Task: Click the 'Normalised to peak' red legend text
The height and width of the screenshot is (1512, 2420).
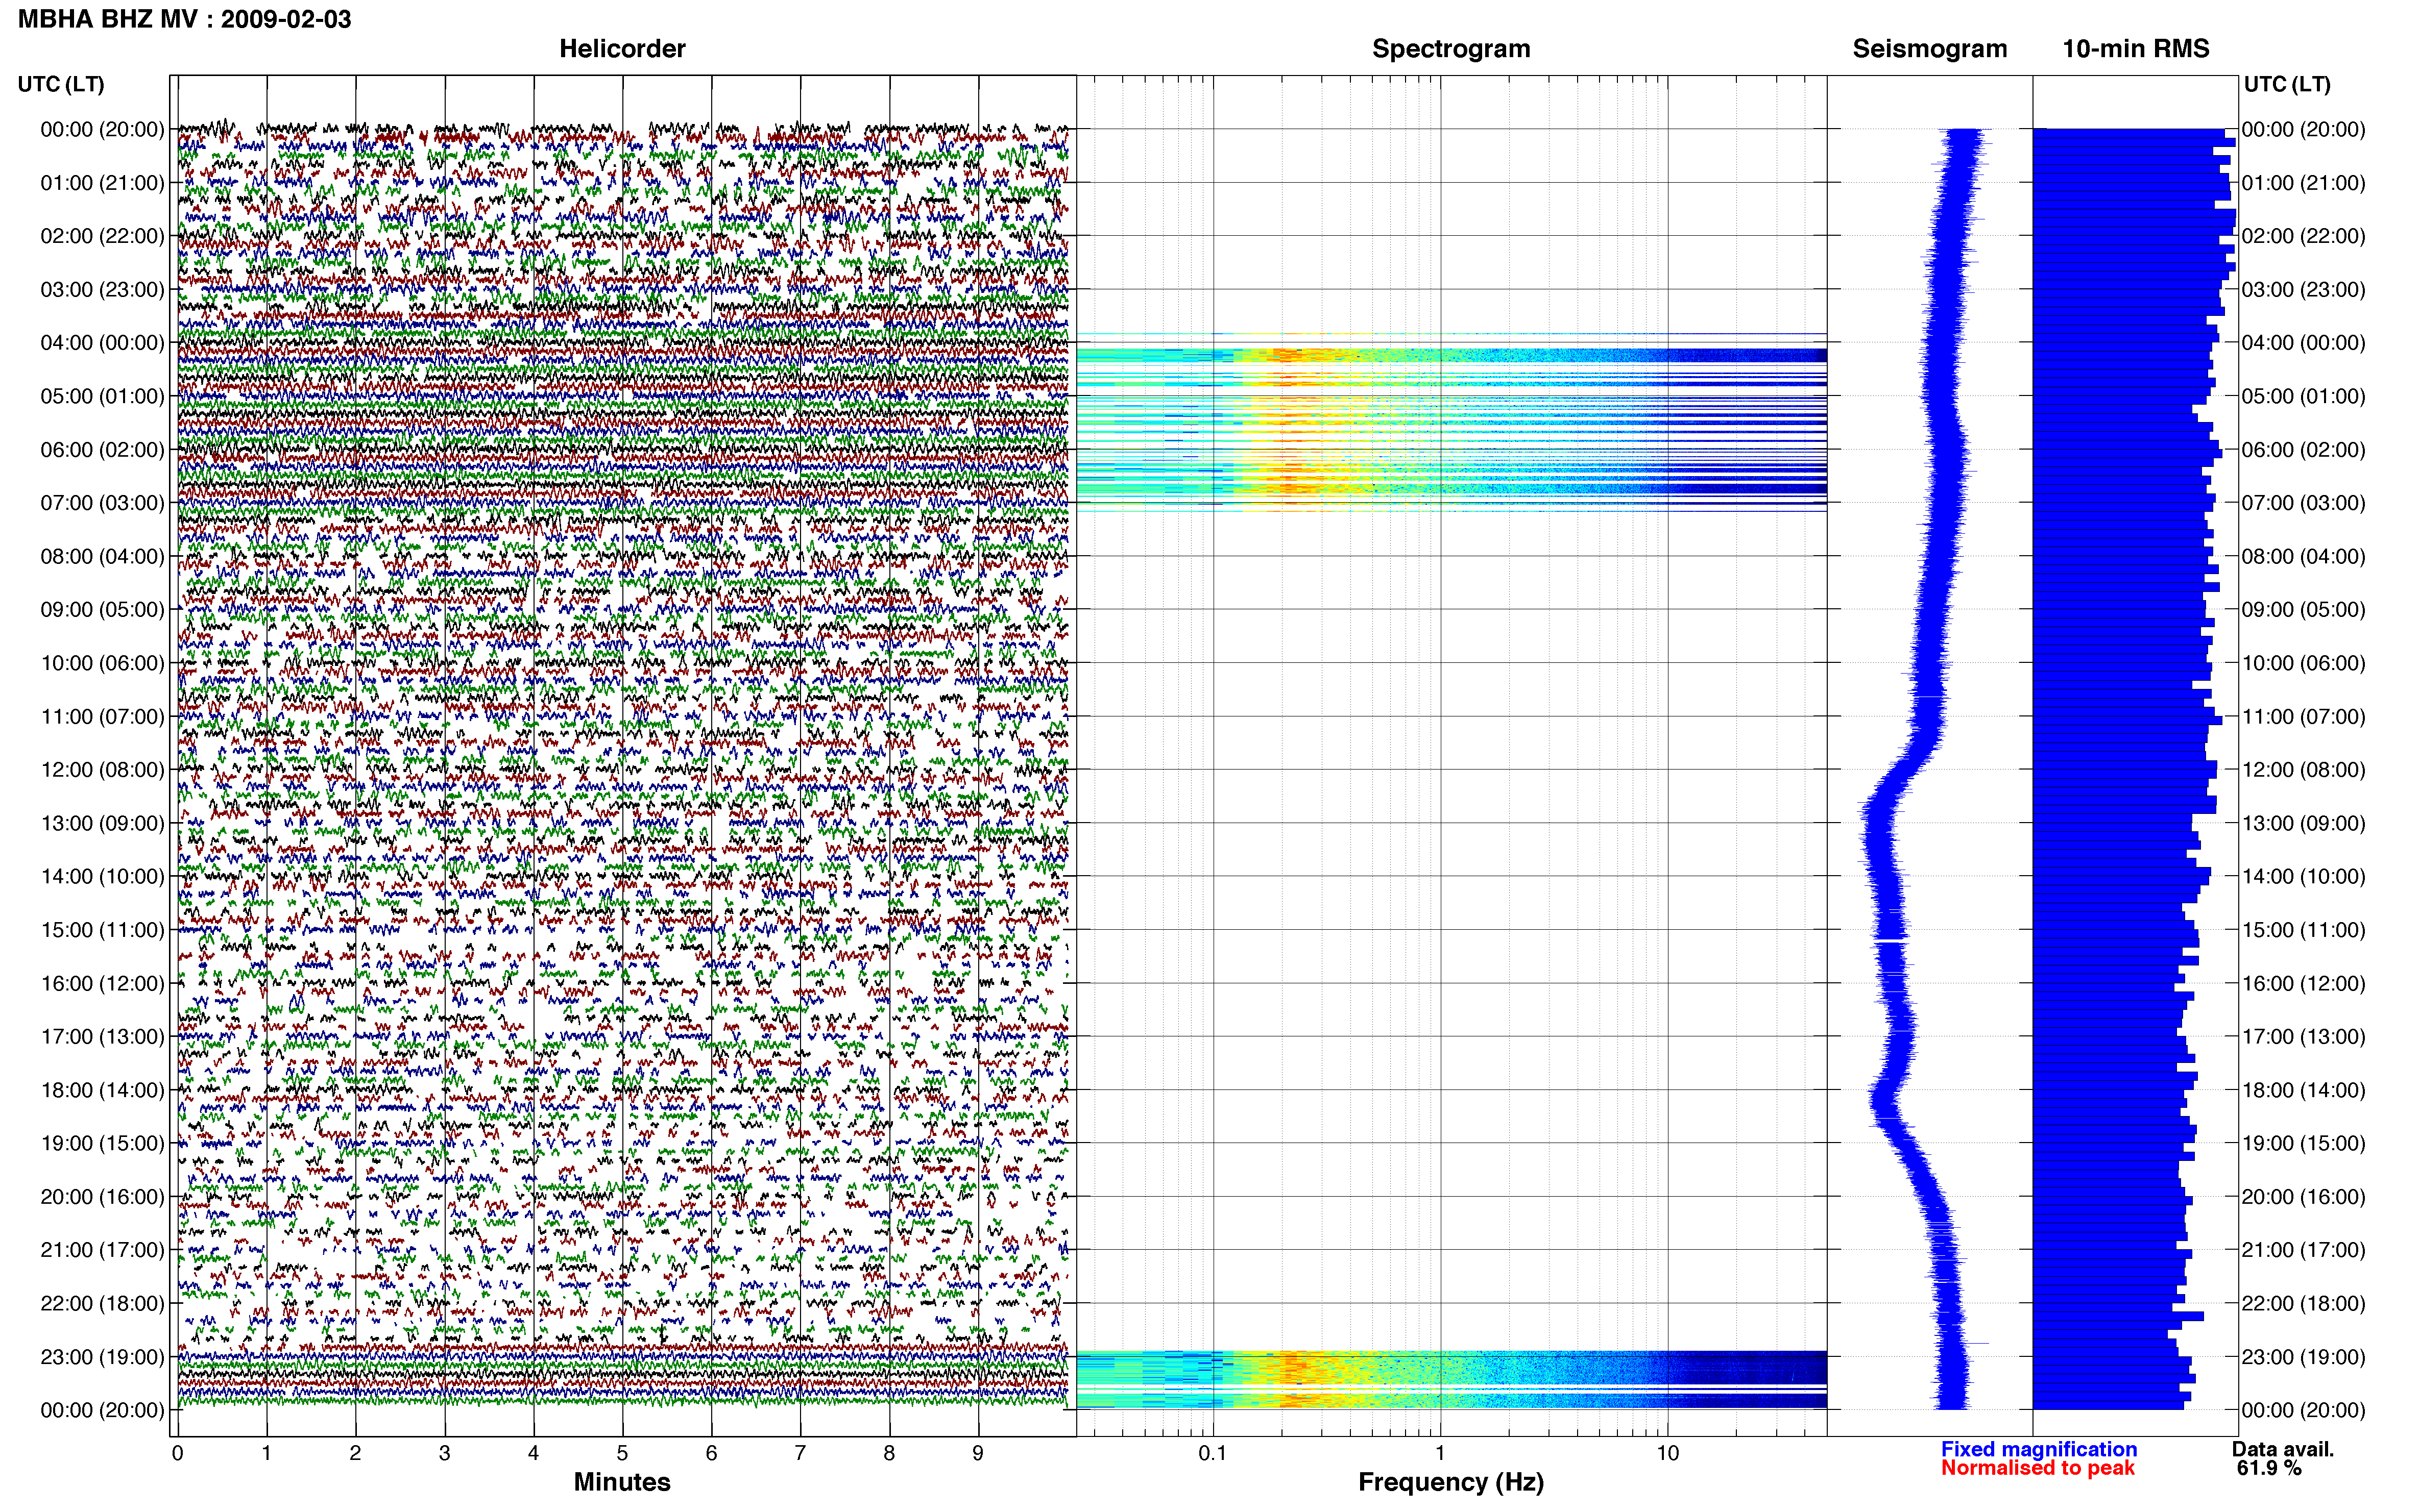Action: pos(2038,1469)
